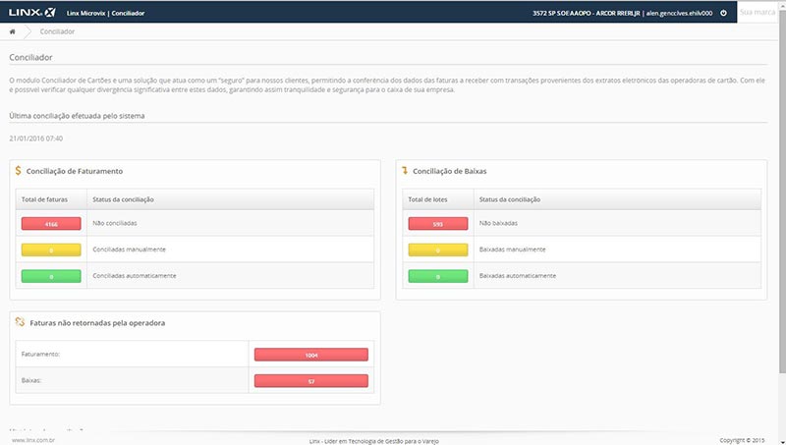Click yellow Conciliadas manualmente count button
This screenshot has height=445, width=786.
51,250
